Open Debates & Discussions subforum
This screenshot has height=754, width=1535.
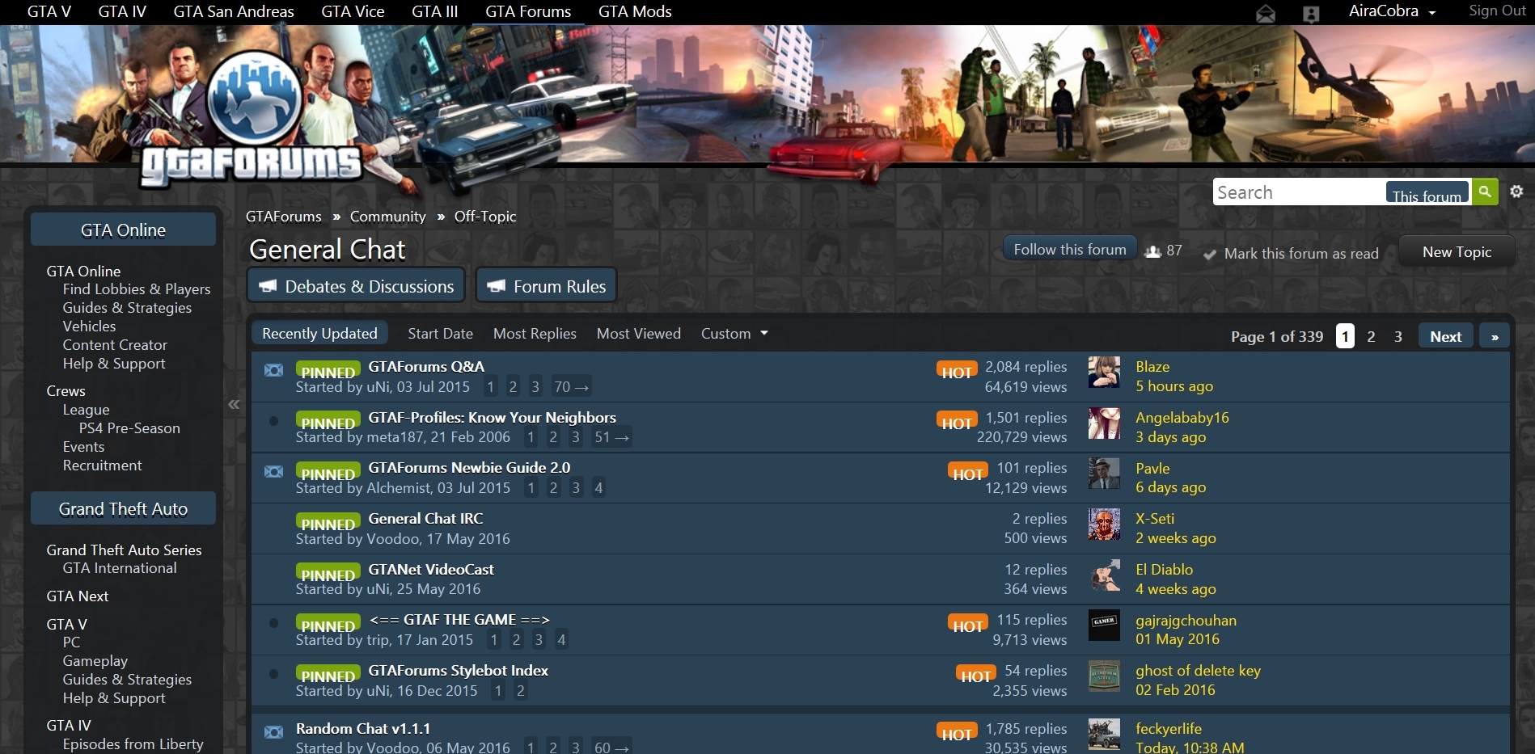click(356, 285)
